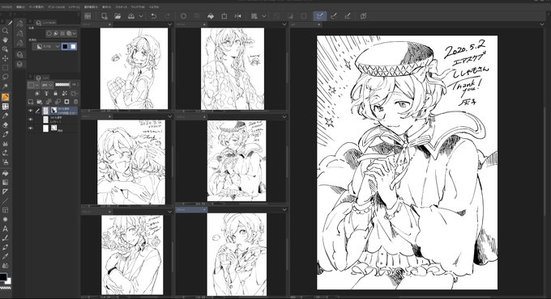Toggle clip to layer below icon
The height and width of the screenshot is (299, 551).
(x=37, y=93)
